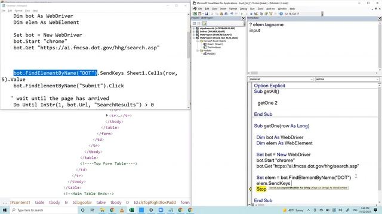Click td.bgcolor breadcrumb in DevTools

82,202
